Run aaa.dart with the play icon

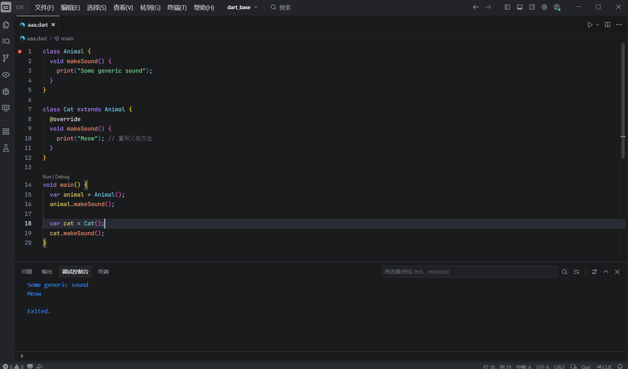(590, 25)
